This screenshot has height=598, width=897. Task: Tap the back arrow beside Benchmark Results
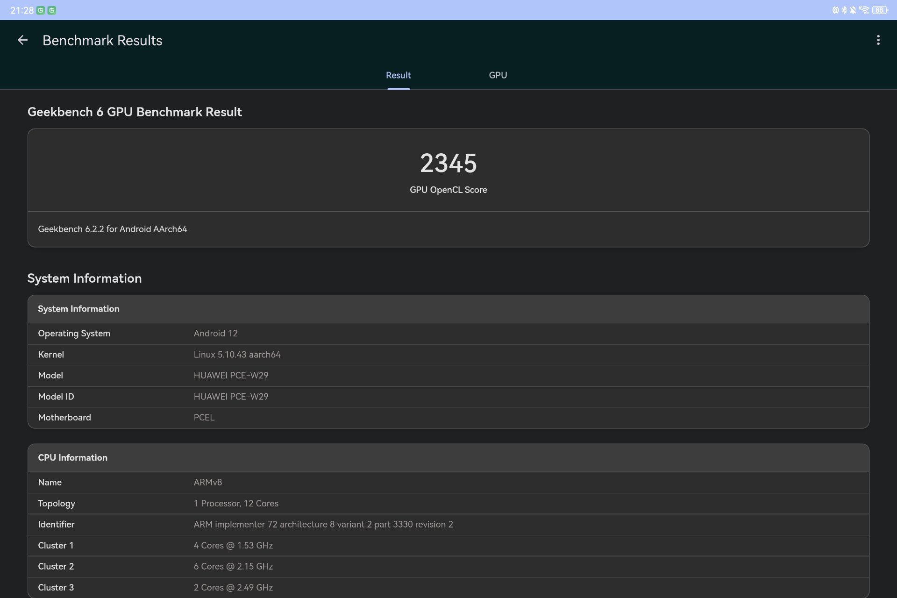(22, 40)
